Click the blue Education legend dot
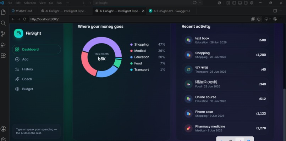286x141 pixels. pyautogui.click(x=131, y=57)
